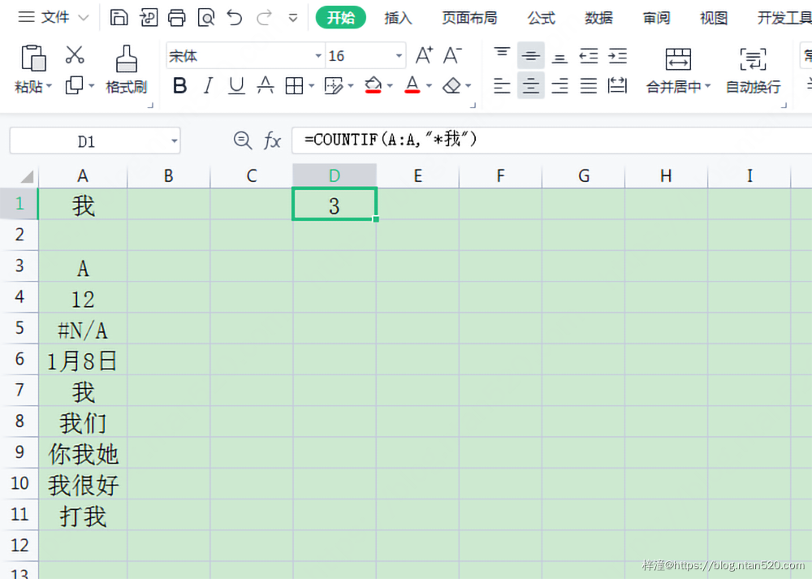Viewport: 812px width, 579px height.
Task: Select row 11 header
Action: pyautogui.click(x=19, y=514)
